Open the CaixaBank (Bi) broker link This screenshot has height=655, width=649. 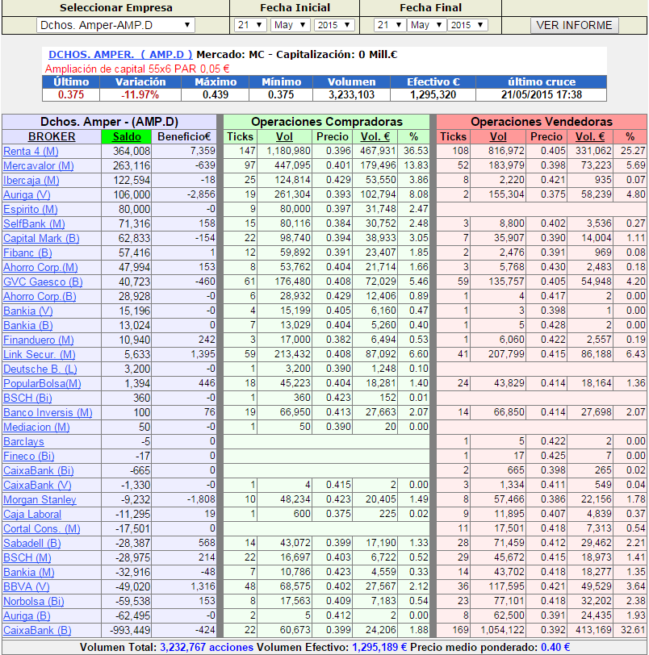tap(39, 471)
